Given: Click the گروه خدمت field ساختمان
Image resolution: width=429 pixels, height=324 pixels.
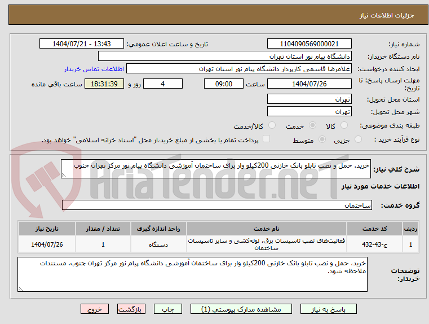Looking at the screenshot, I should (217, 205).
